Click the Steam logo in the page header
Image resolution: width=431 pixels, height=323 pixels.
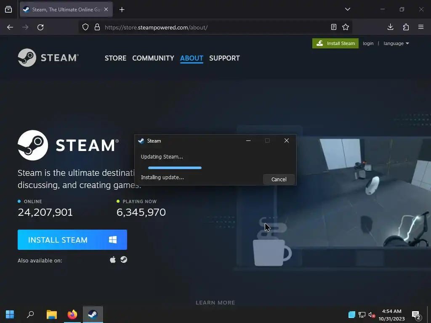[48, 58]
